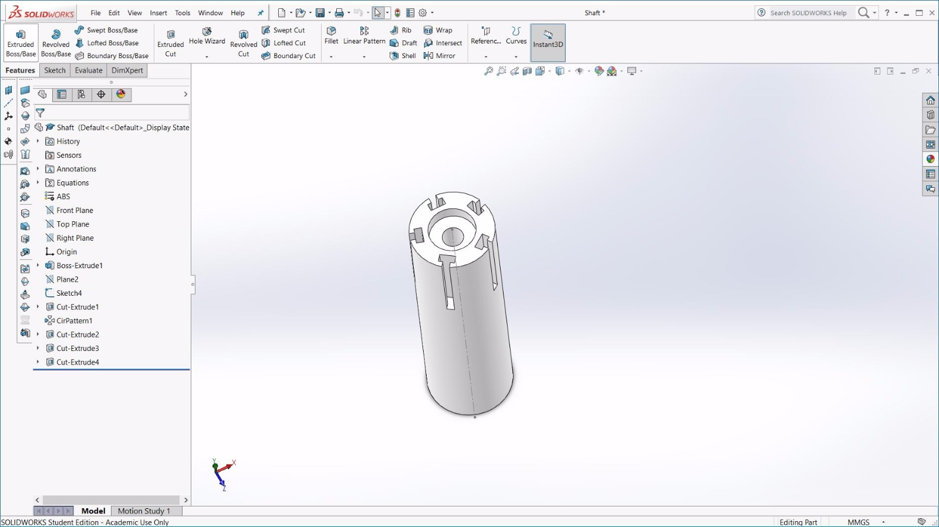
Task: Apply the Draft feature
Action: (x=403, y=43)
